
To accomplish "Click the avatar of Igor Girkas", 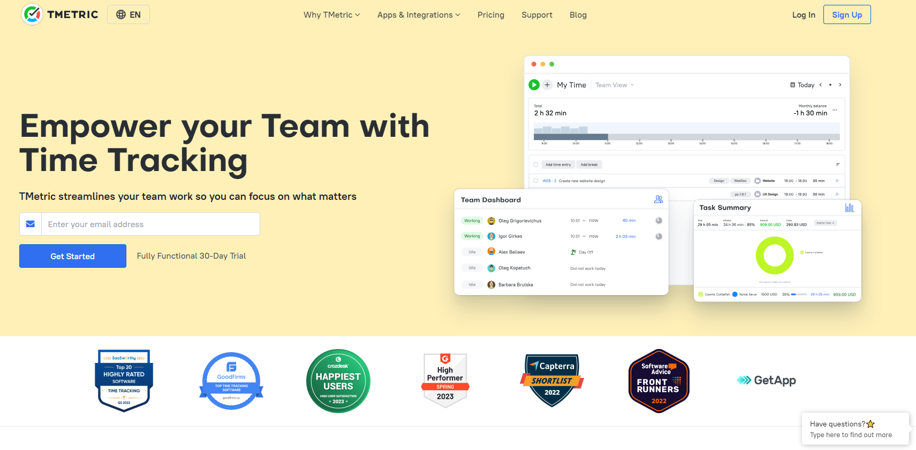I will 491,236.
